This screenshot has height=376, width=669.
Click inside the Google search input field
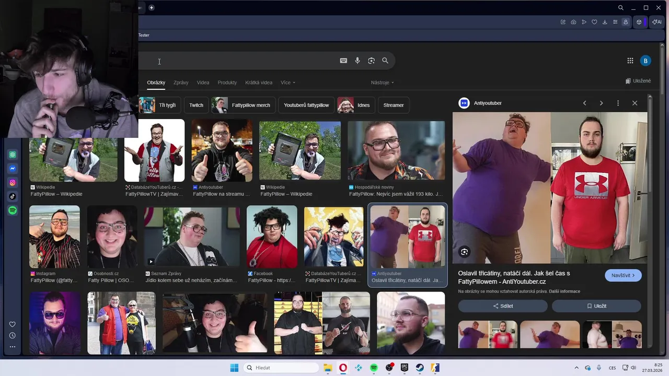pos(235,61)
